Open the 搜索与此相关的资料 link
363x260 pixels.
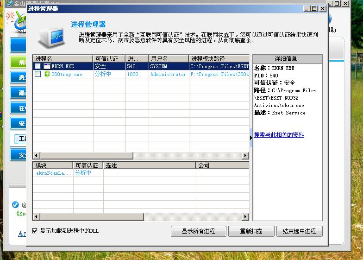point(279,134)
